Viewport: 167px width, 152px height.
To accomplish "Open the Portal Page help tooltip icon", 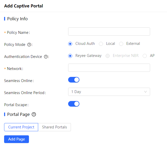I will click(x=34, y=114).
